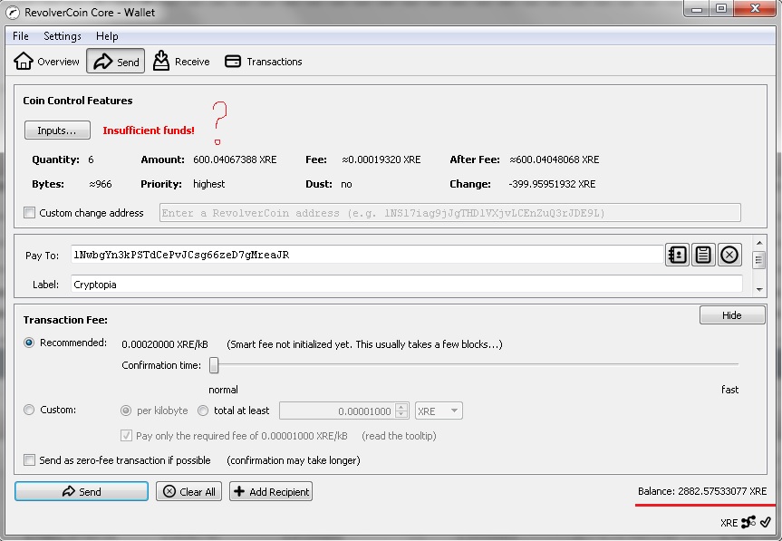
Task: Remove this recipient entry with the X icon
Action: point(729,255)
